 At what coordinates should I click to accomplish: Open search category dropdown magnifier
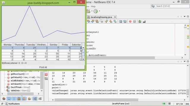click(x=153, y=6)
